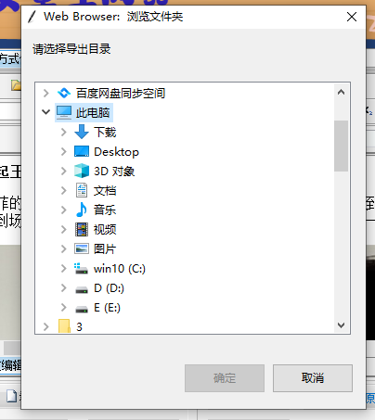Screen dimensions: 375x420
Task: Click the 取消 cancel button
Action: point(313,378)
